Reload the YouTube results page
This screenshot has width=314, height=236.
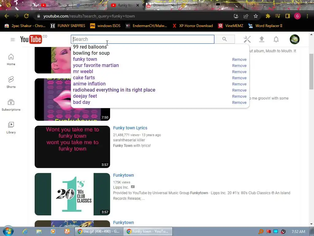pyautogui.click(x=26, y=16)
